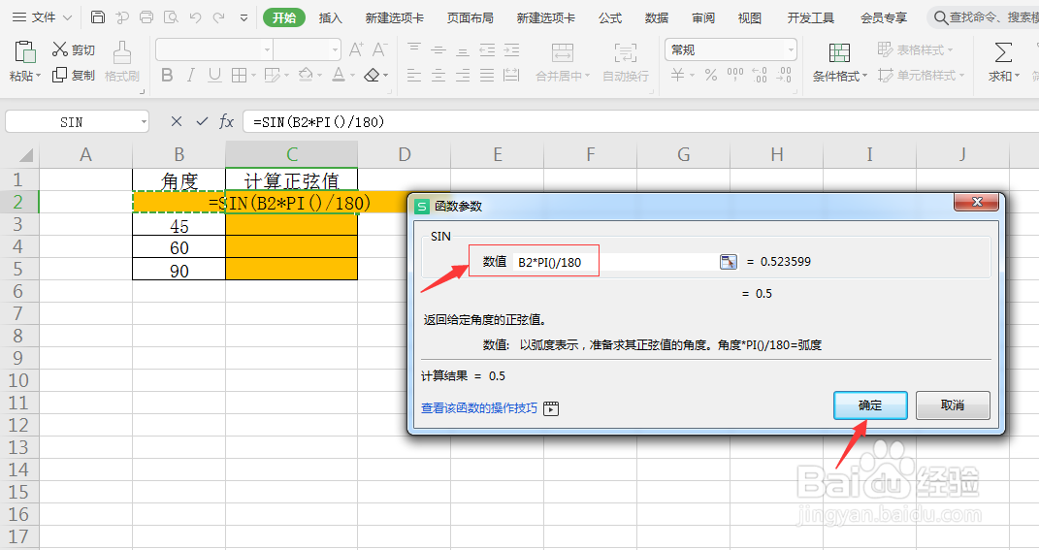Decrease font size with A- icon
Image resolution: width=1039 pixels, height=550 pixels.
(x=379, y=49)
